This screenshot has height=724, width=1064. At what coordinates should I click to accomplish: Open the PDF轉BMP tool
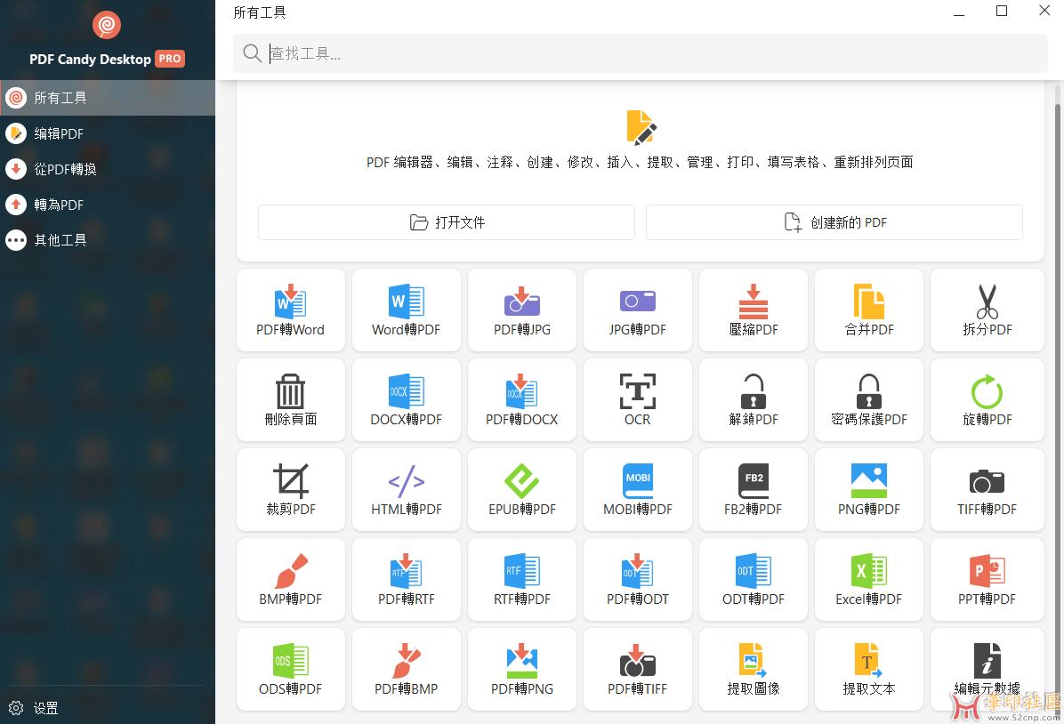pyautogui.click(x=406, y=669)
